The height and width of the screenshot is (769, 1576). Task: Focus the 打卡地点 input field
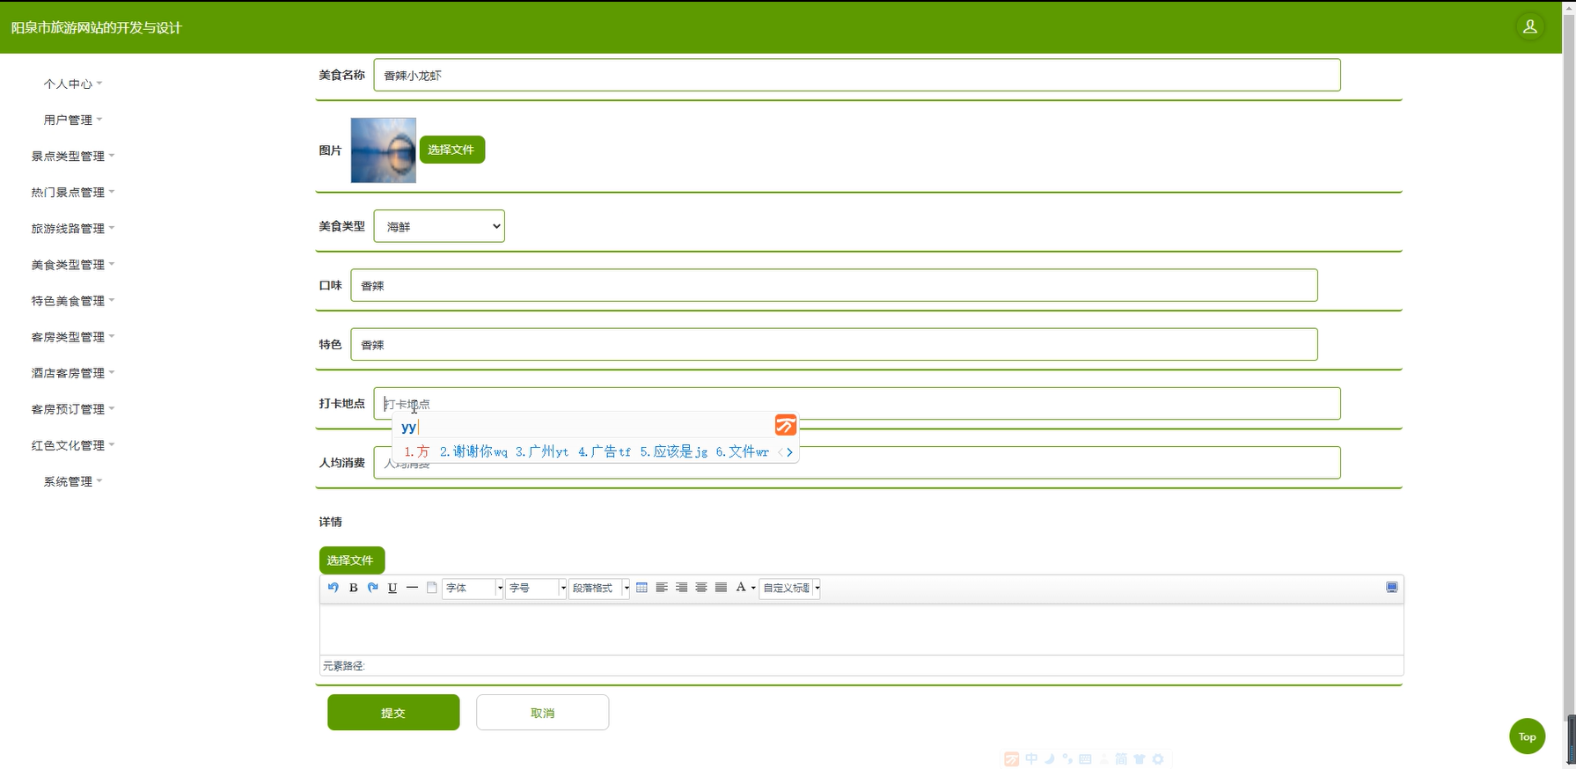[x=856, y=403]
